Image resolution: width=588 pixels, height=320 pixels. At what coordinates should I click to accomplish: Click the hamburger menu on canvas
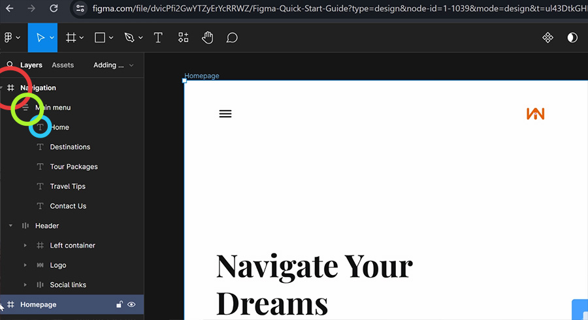click(225, 114)
